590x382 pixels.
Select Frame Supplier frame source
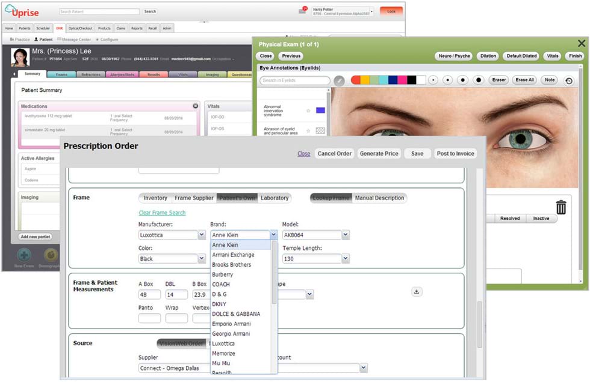click(194, 198)
